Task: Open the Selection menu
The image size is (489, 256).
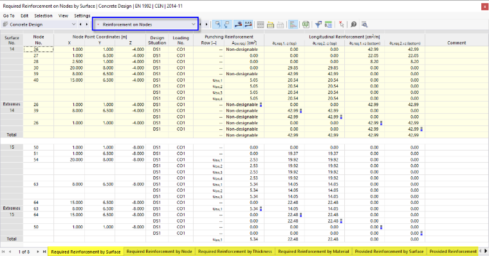Action: coord(43,15)
